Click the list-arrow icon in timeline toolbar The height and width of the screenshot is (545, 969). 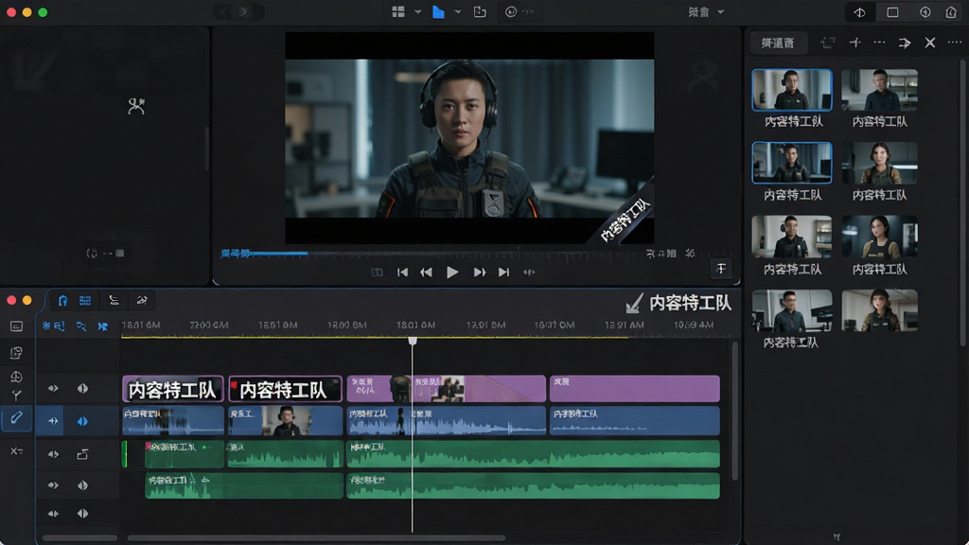coord(114,300)
